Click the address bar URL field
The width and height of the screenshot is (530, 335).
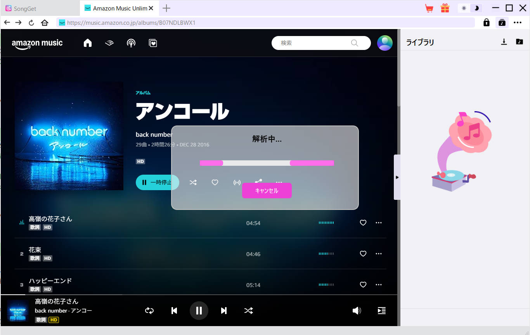pyautogui.click(x=266, y=22)
